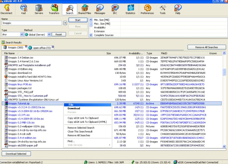
Task: Open the Kad network panel
Action: [x=24, y=9]
